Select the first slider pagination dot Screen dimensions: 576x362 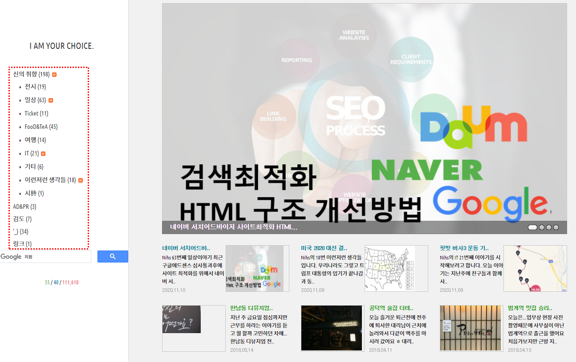tap(532, 227)
